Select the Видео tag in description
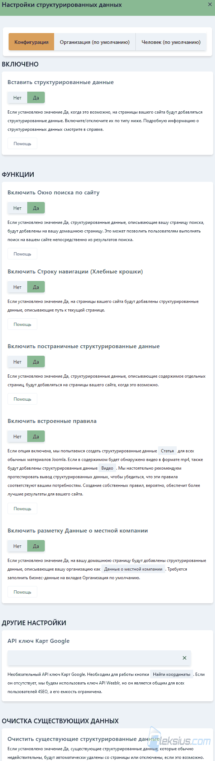 click(107, 468)
